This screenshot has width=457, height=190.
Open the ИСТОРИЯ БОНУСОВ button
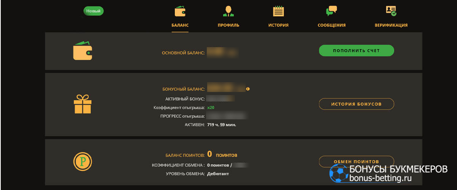click(x=356, y=104)
